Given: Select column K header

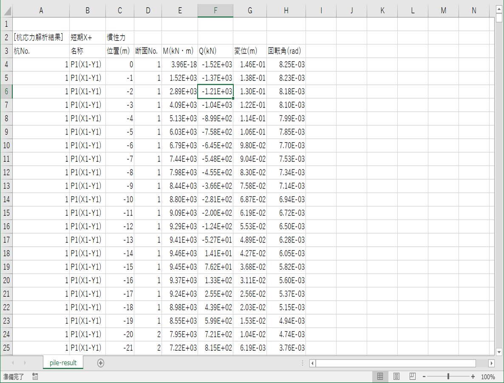Looking at the screenshot, I should tap(382, 11).
